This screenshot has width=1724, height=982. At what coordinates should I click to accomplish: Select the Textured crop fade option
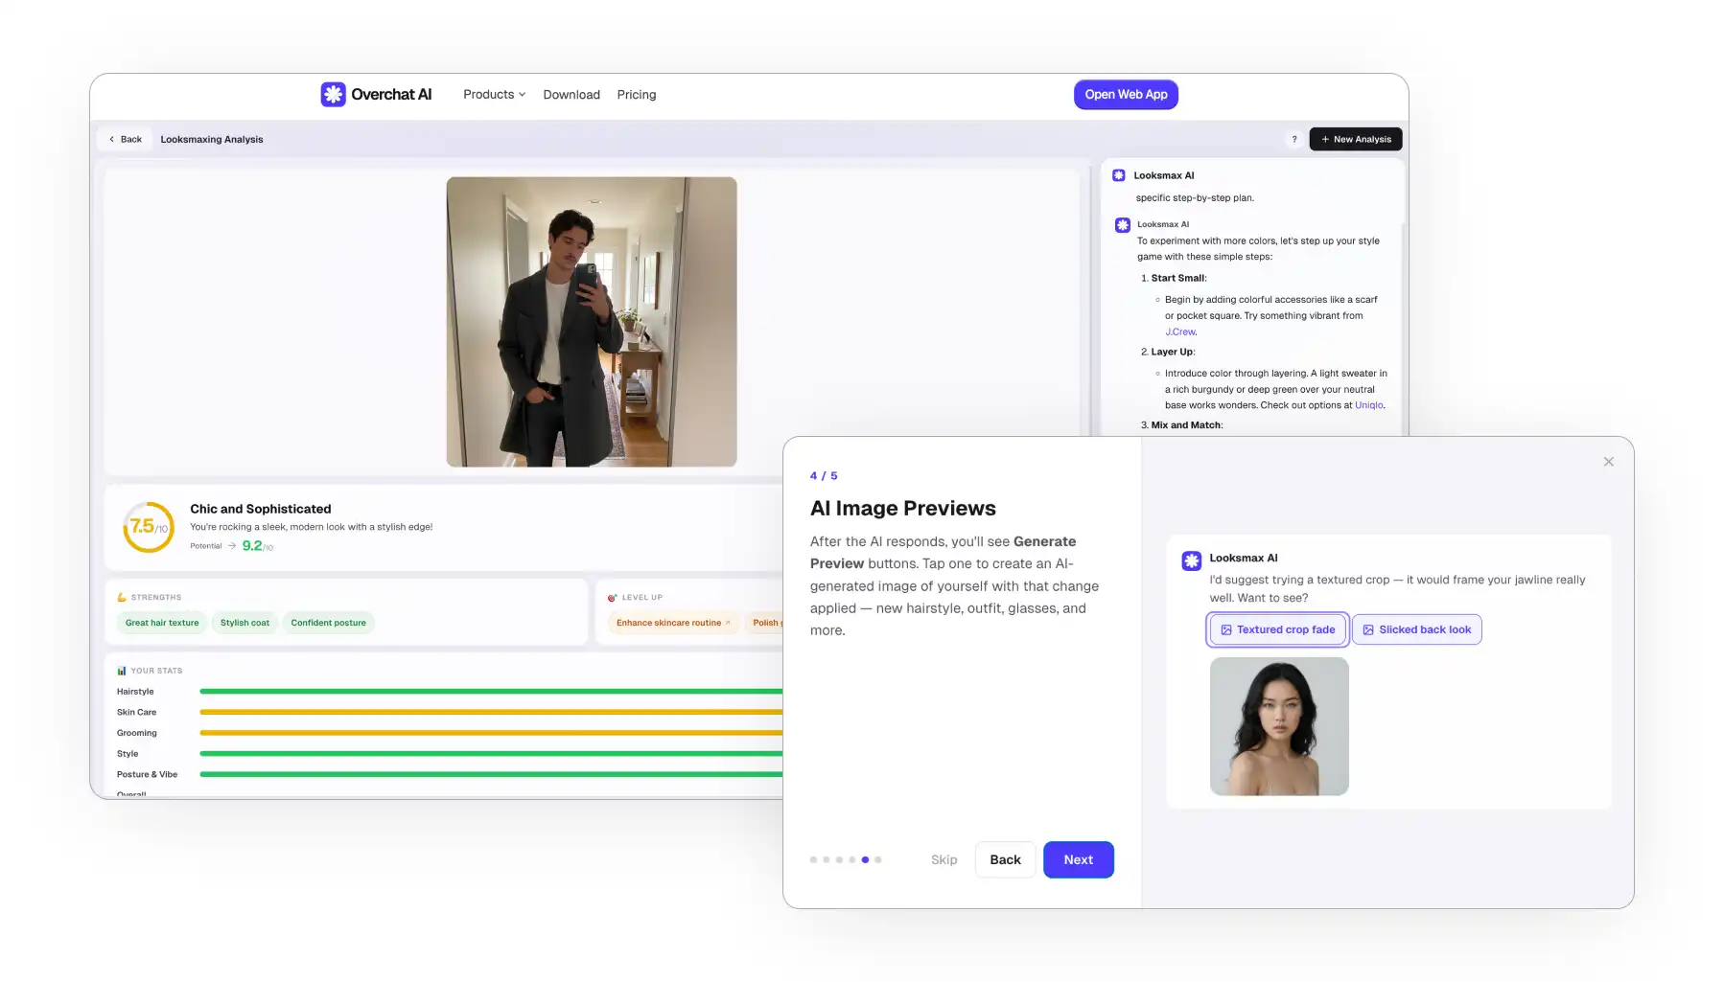[1277, 629]
